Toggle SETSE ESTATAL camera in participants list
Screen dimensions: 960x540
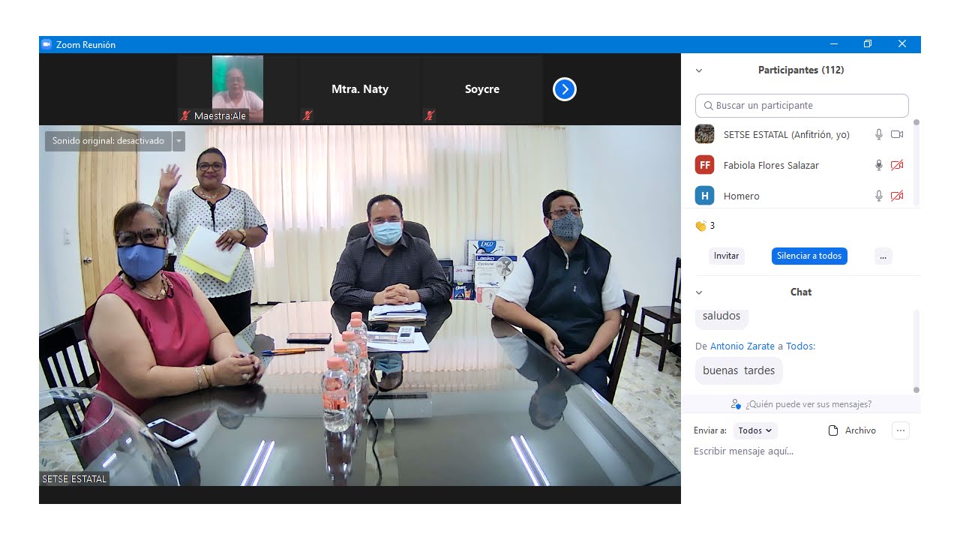pos(897,134)
